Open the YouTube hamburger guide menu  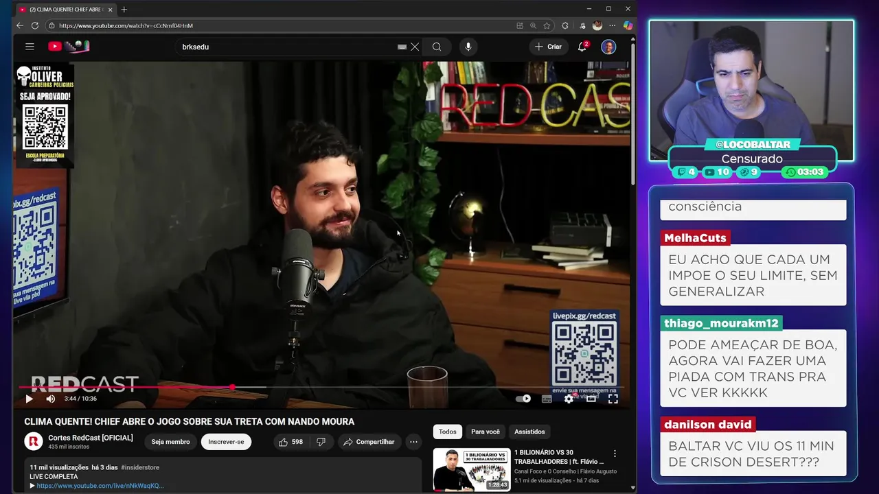pos(30,47)
